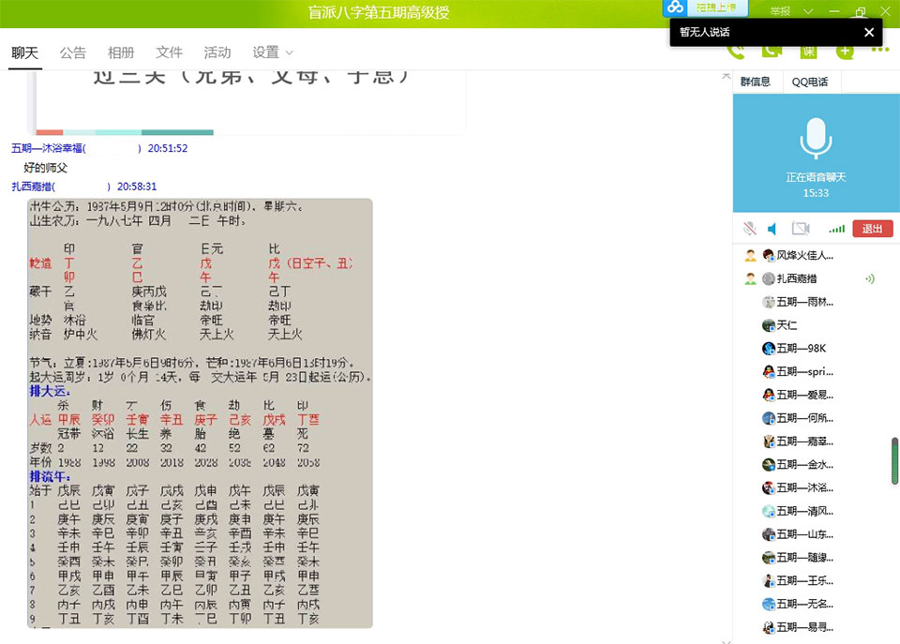Click the green plus invite bubble icon
The height and width of the screenshot is (644, 900).
pos(845,52)
